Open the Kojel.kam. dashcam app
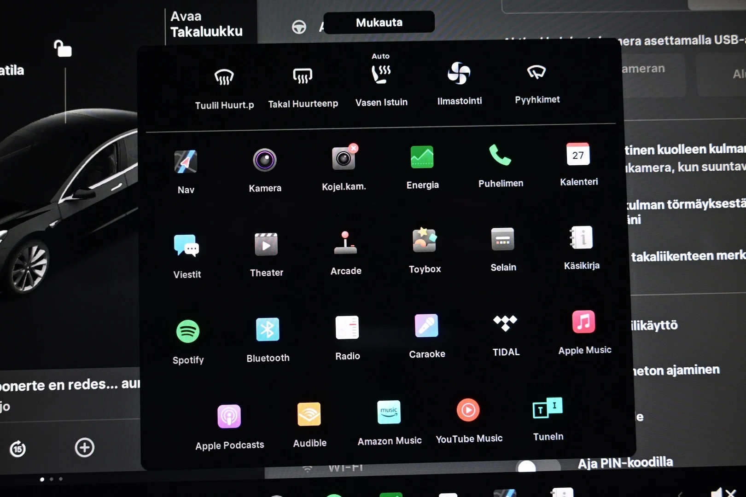Viewport: 746px width, 497px height. pyautogui.click(x=344, y=158)
